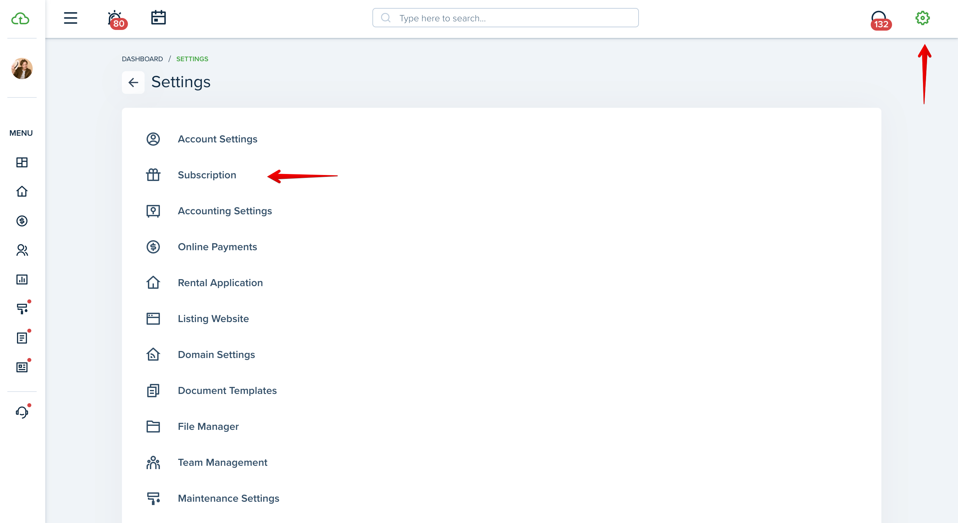Open Accounting Settings
Screen dimensions: 958x523
(x=225, y=211)
